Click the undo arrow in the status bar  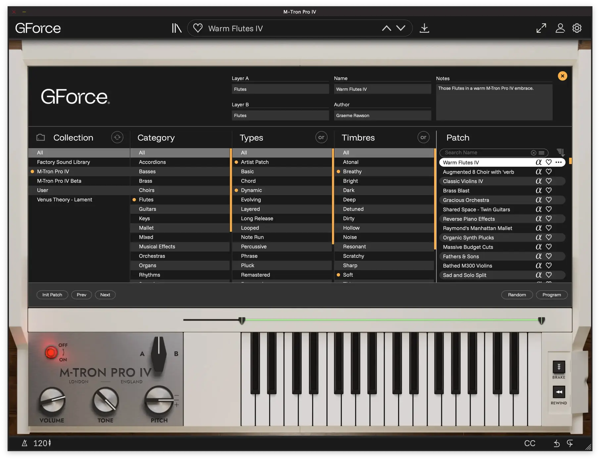point(557,443)
